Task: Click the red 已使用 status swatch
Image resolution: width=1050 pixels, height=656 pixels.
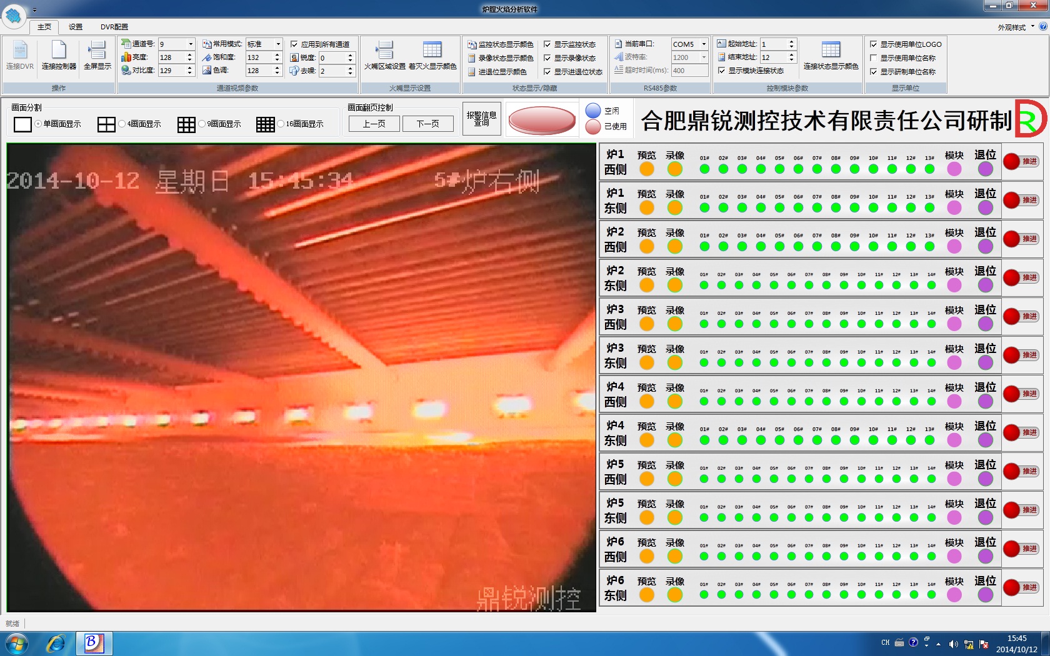Action: tap(593, 127)
